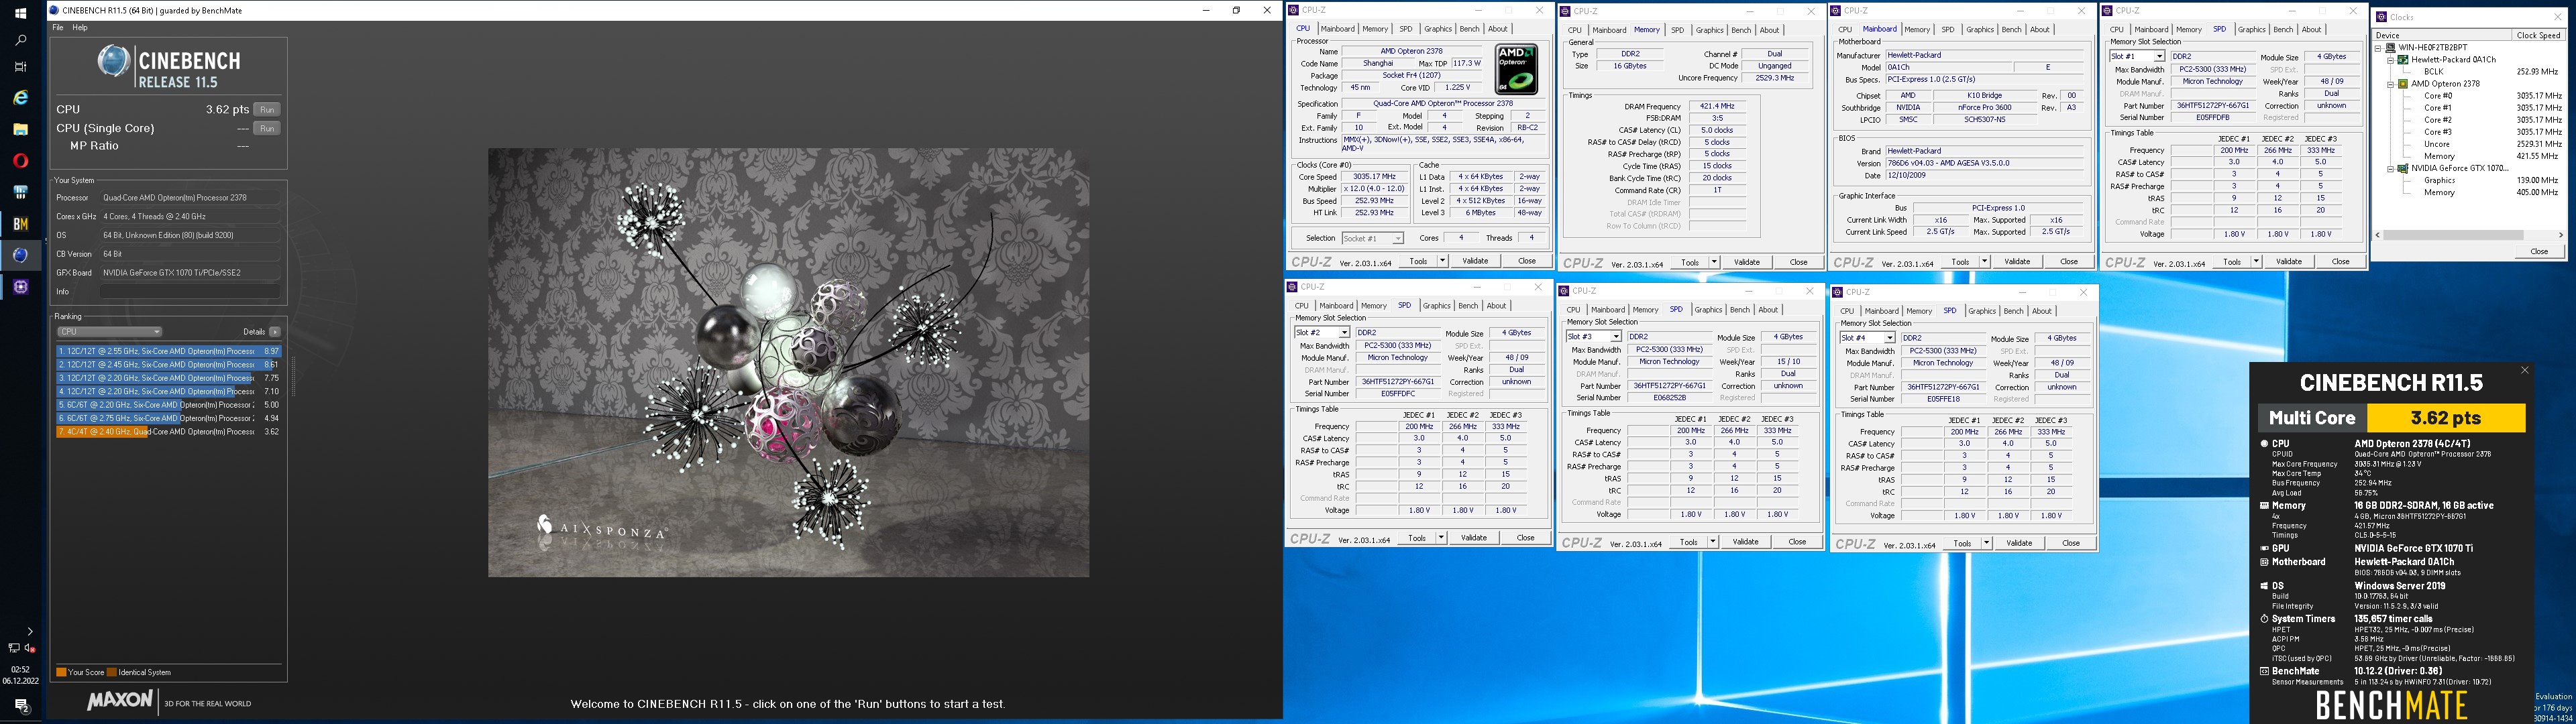The width and height of the screenshot is (2576, 724).
Task: Click the network tray icon
Action: click(13, 648)
